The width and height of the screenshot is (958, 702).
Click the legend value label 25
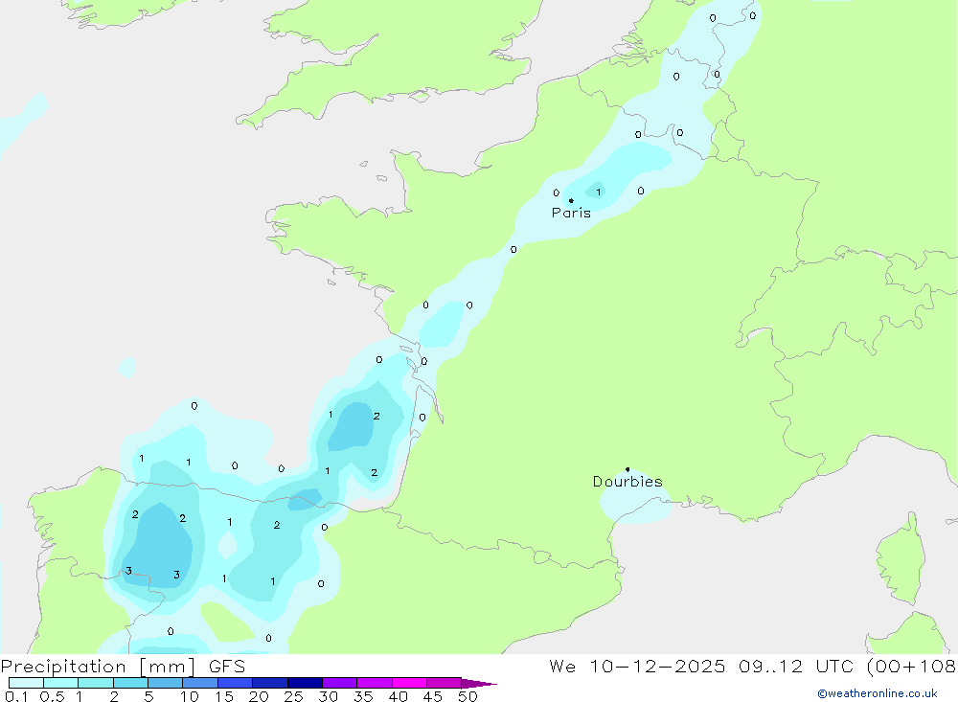point(293,696)
